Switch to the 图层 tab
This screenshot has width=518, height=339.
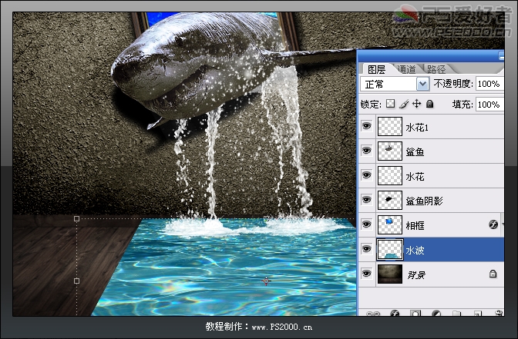point(376,69)
